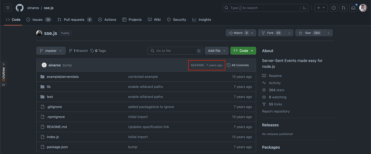Open the Actions tab
371x154 pixels.
(x=107, y=20)
